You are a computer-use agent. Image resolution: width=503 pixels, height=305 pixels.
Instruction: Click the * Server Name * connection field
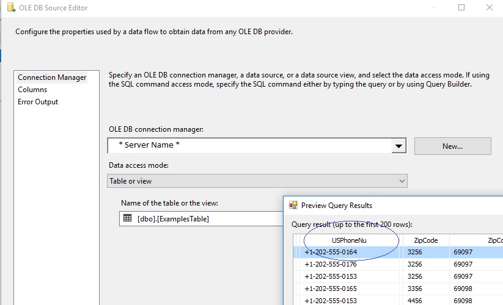coord(250,146)
